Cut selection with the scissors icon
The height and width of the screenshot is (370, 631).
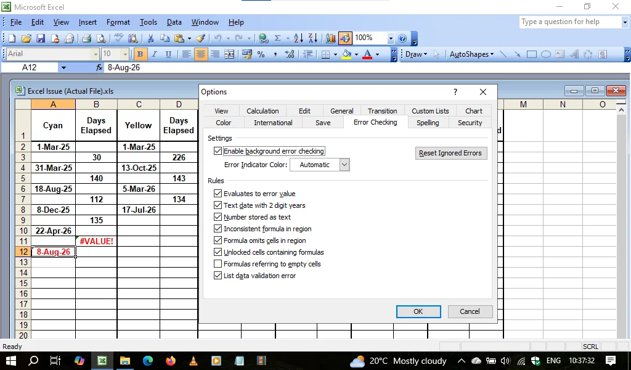tap(150, 38)
